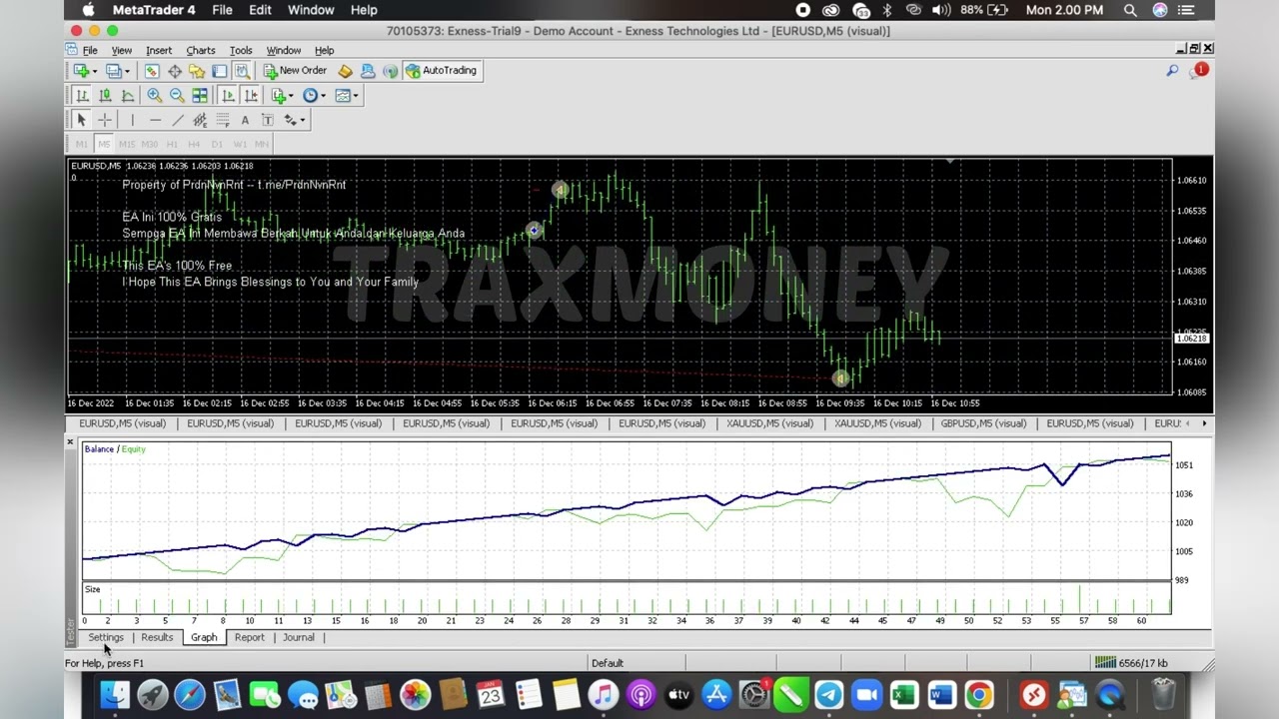
Task: Open the chart search magnifier at top right
Action: [x=1172, y=71]
